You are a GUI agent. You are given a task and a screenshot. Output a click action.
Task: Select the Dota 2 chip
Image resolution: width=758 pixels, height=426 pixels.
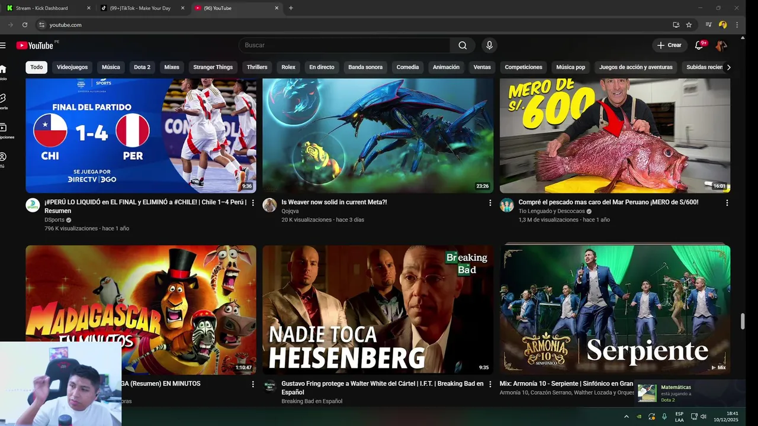click(x=142, y=67)
